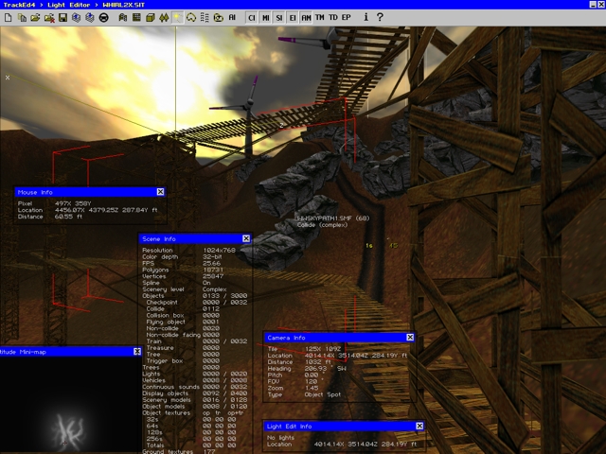
Task: Click the dotted checkpoint column icon
Action: tap(205, 17)
